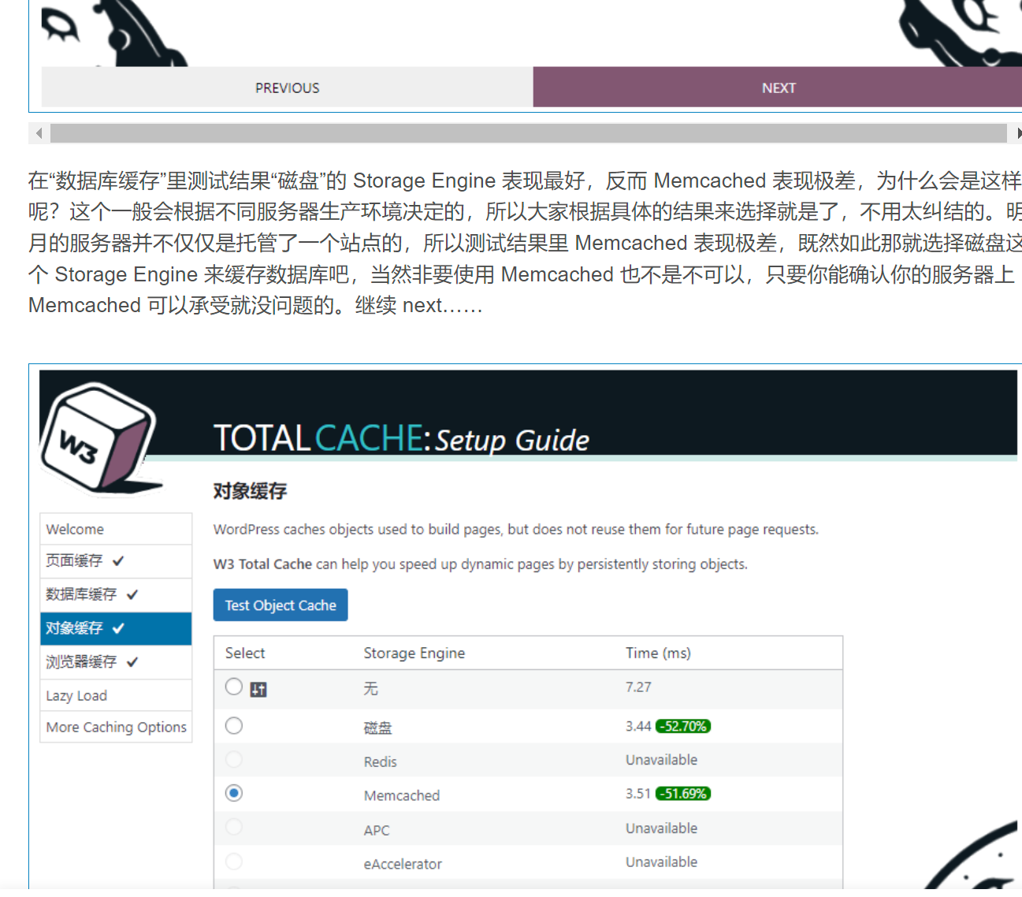Screen dimensions: 1022x897
Task: Click the horizontal scrollbar thumb
Action: click(528, 133)
